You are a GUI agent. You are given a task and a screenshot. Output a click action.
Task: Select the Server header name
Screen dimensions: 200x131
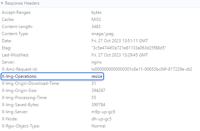(8, 62)
